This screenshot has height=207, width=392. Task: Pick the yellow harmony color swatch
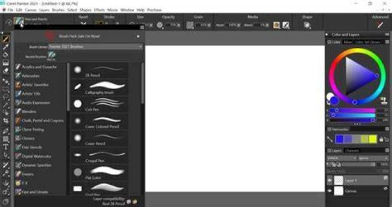pos(373,140)
